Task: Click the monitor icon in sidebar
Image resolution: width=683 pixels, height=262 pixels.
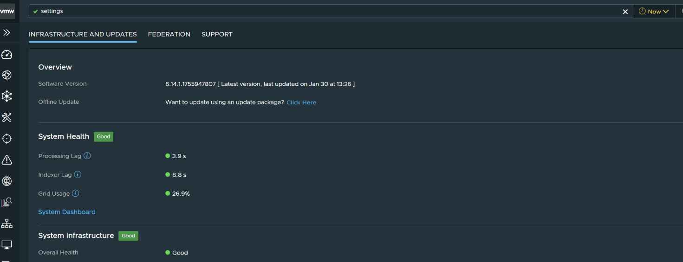Action: 7,244
